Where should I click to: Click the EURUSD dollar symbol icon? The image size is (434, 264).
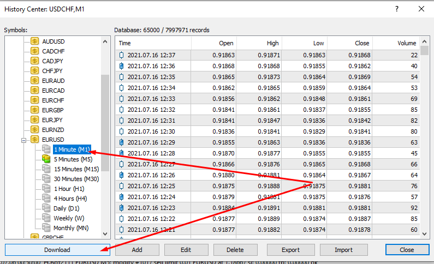tap(34, 140)
